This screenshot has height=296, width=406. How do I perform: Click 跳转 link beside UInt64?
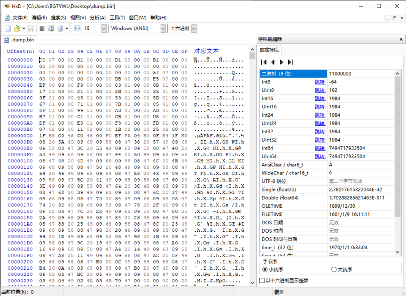click(x=320, y=156)
